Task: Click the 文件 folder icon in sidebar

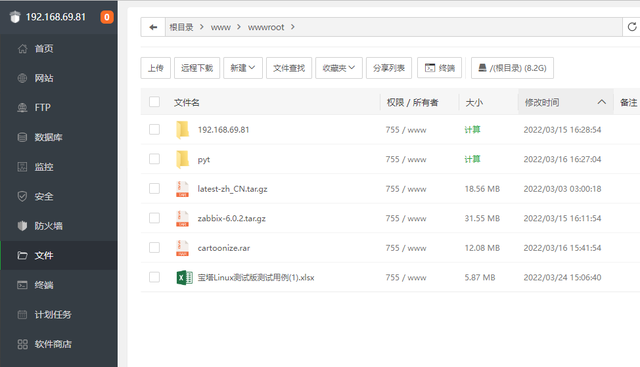Action: pos(22,255)
